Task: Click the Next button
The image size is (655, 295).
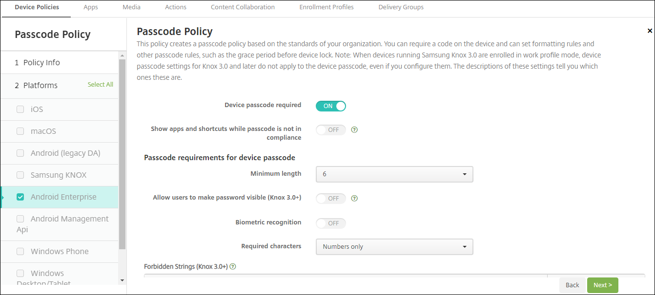Action: click(602, 285)
